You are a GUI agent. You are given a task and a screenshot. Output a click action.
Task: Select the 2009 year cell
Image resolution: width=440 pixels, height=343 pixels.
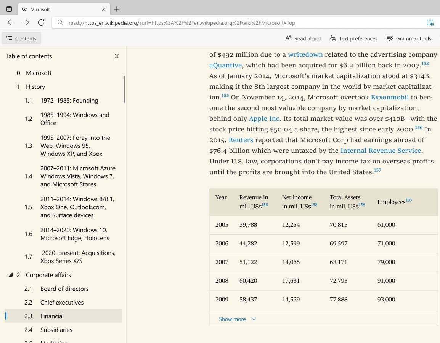(x=222, y=299)
